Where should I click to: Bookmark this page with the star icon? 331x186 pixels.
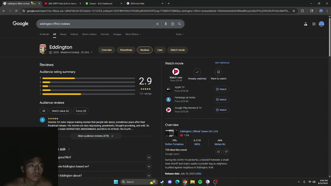[x=294, y=11]
